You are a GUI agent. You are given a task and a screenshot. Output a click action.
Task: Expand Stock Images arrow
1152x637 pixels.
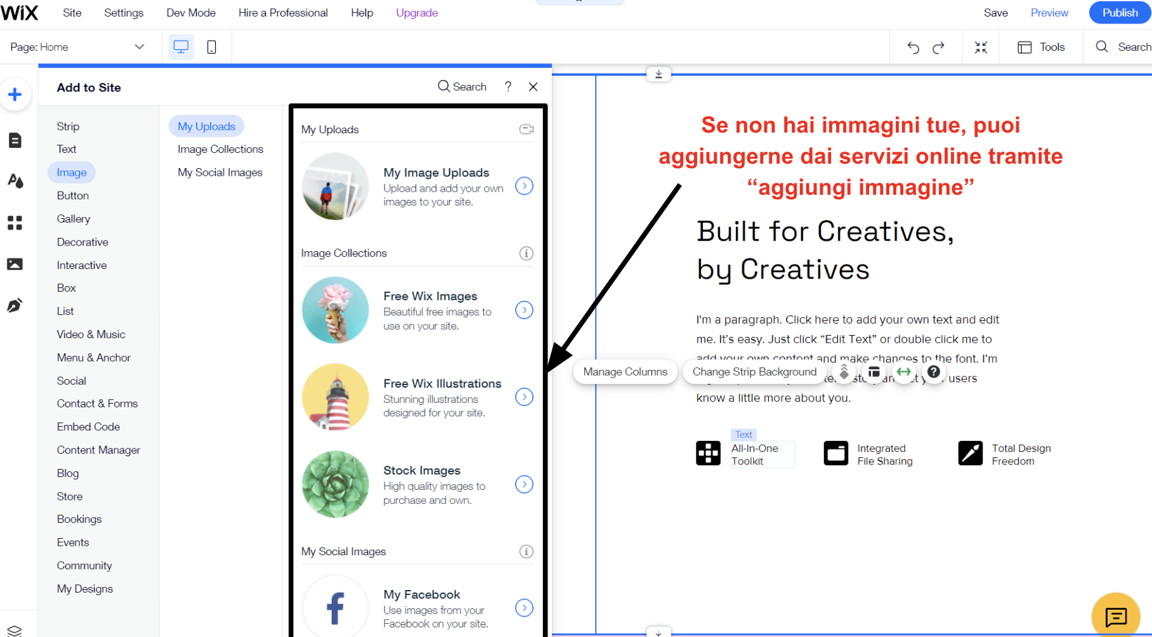[524, 484]
